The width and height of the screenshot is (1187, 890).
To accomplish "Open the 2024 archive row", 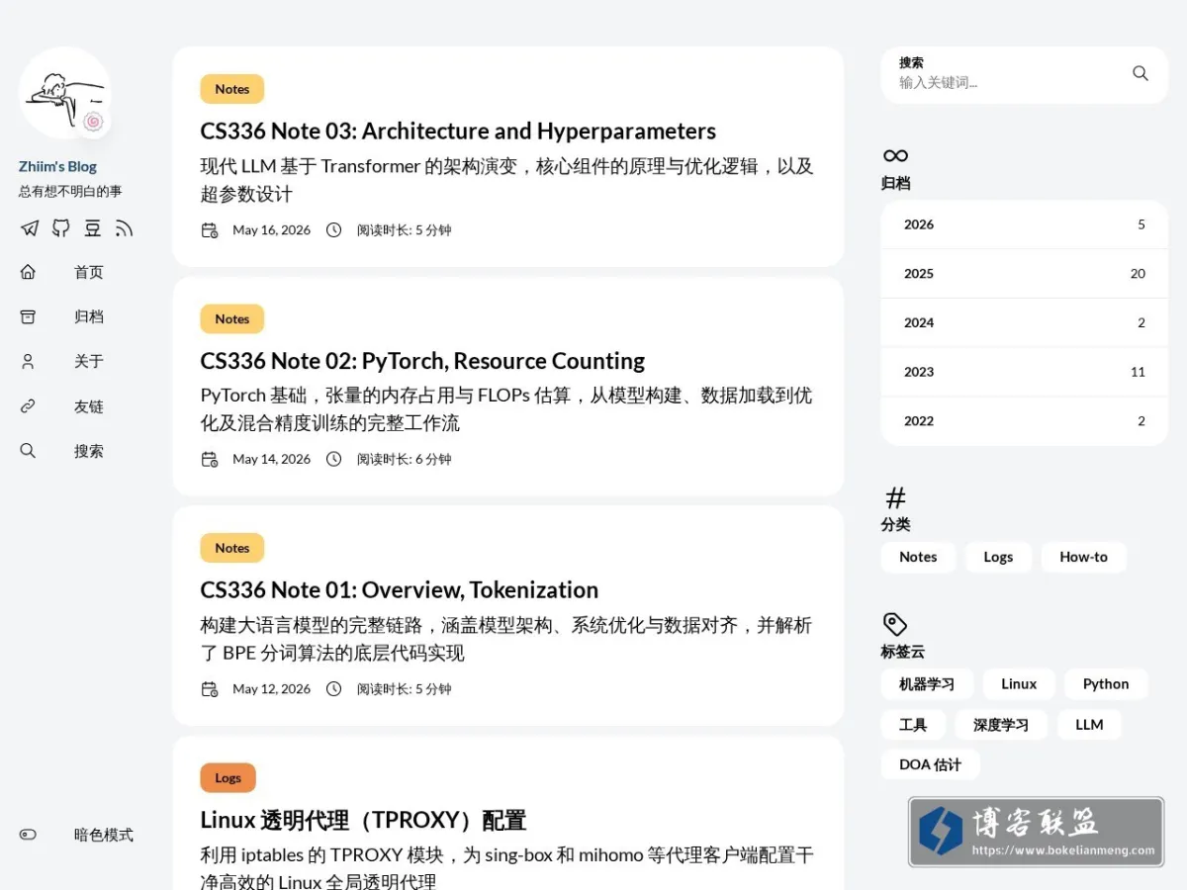I will point(1025,322).
